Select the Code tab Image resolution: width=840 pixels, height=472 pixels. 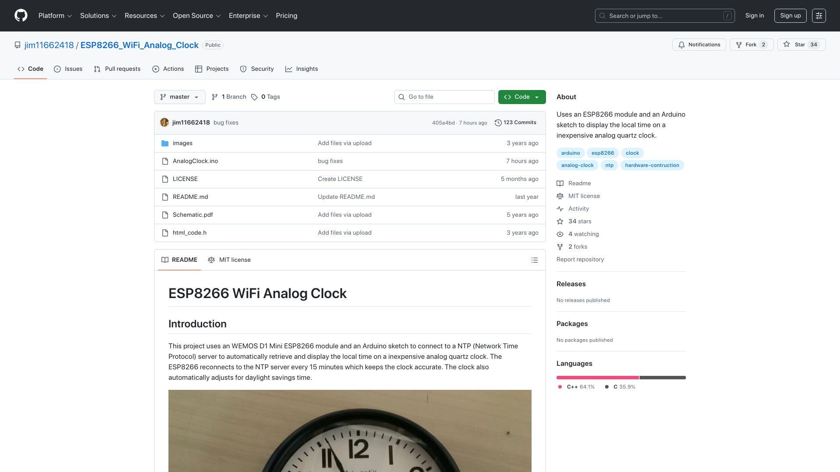[30, 69]
